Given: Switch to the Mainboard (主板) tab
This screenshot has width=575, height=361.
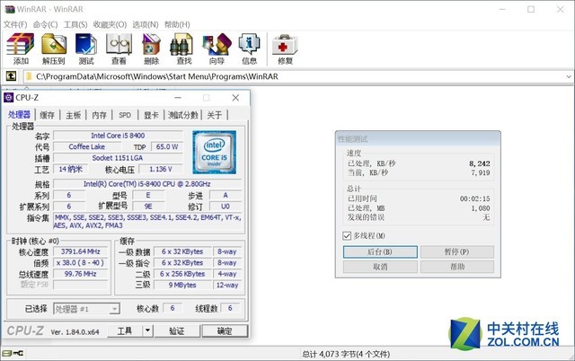Looking at the screenshot, I should [x=74, y=115].
